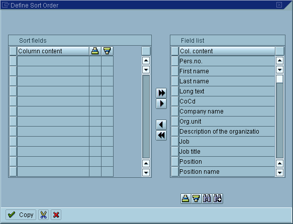Click the Find binoculars icon

(x=207, y=198)
